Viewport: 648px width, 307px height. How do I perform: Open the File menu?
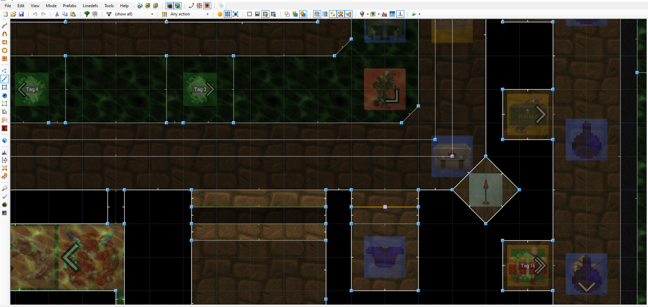8,5
